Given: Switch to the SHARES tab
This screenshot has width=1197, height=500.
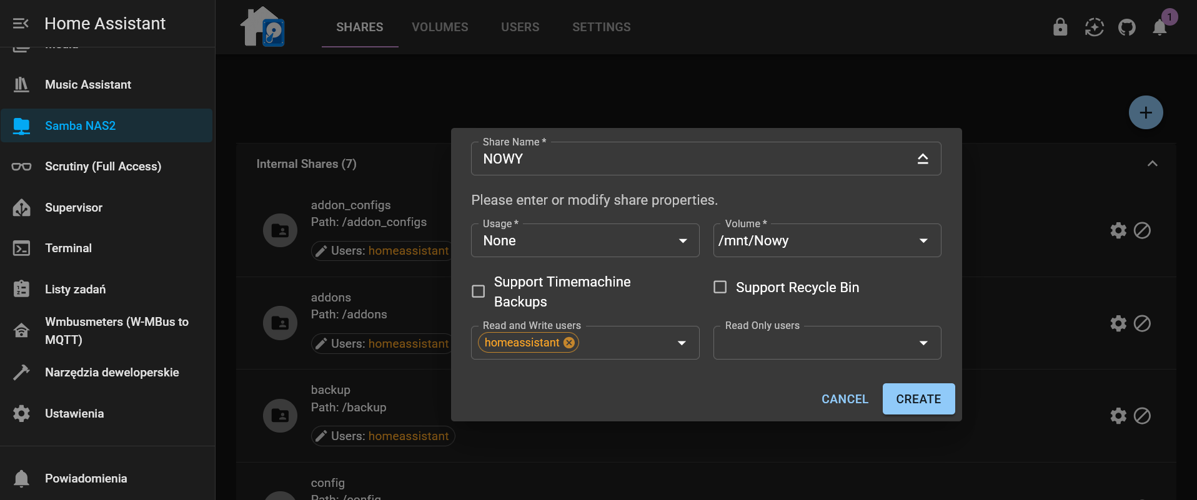Looking at the screenshot, I should [360, 27].
